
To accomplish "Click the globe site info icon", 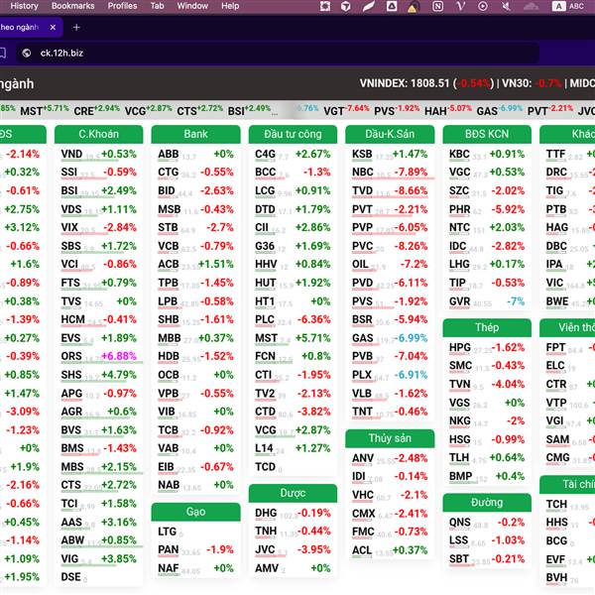I will [26, 54].
